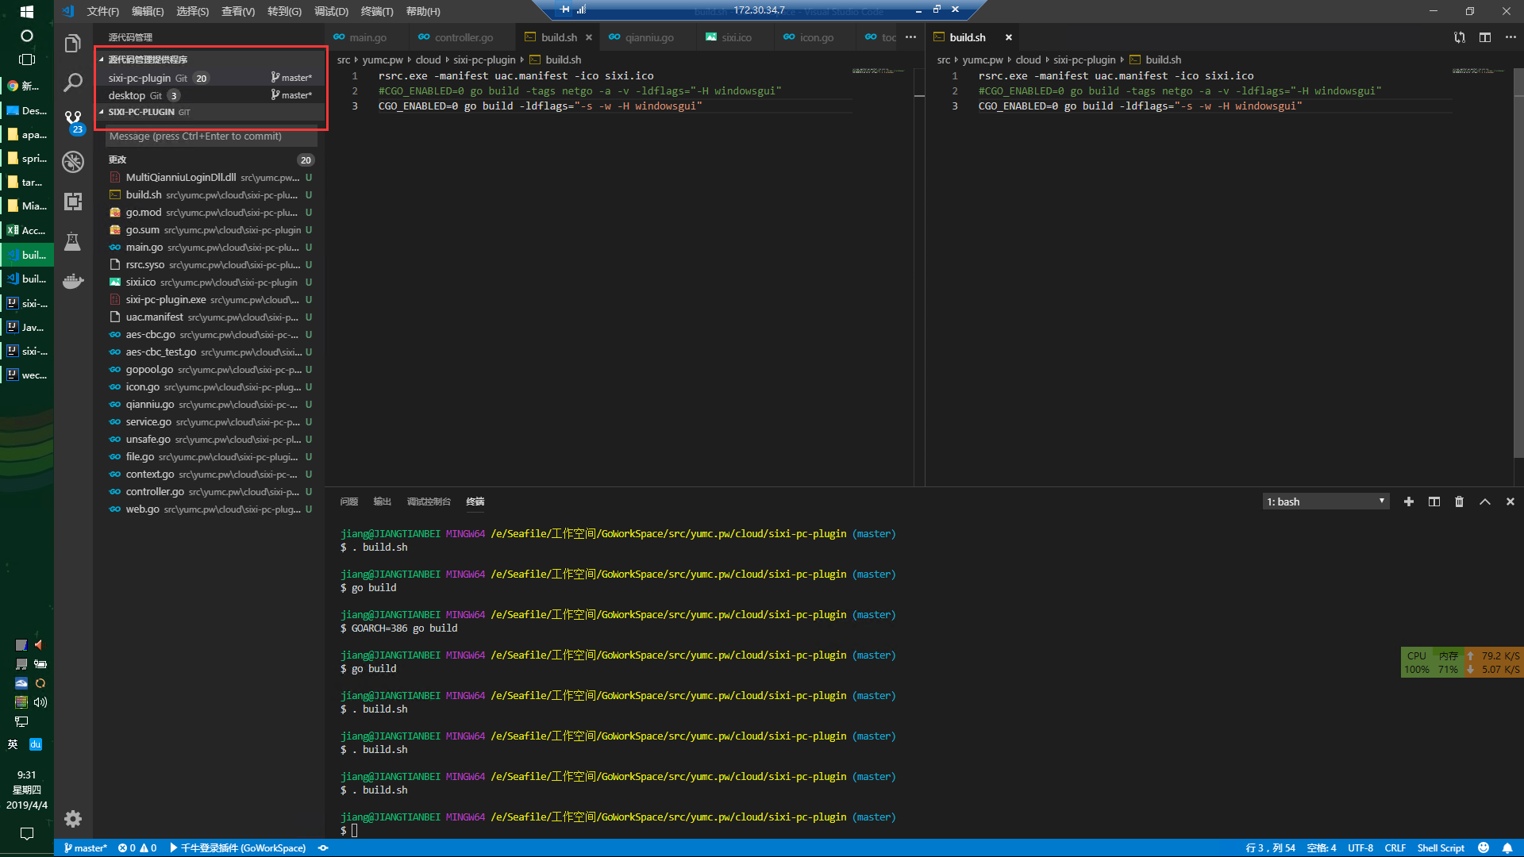Image resolution: width=1524 pixels, height=857 pixels.
Task: Click the commit message input field
Action: pos(210,136)
